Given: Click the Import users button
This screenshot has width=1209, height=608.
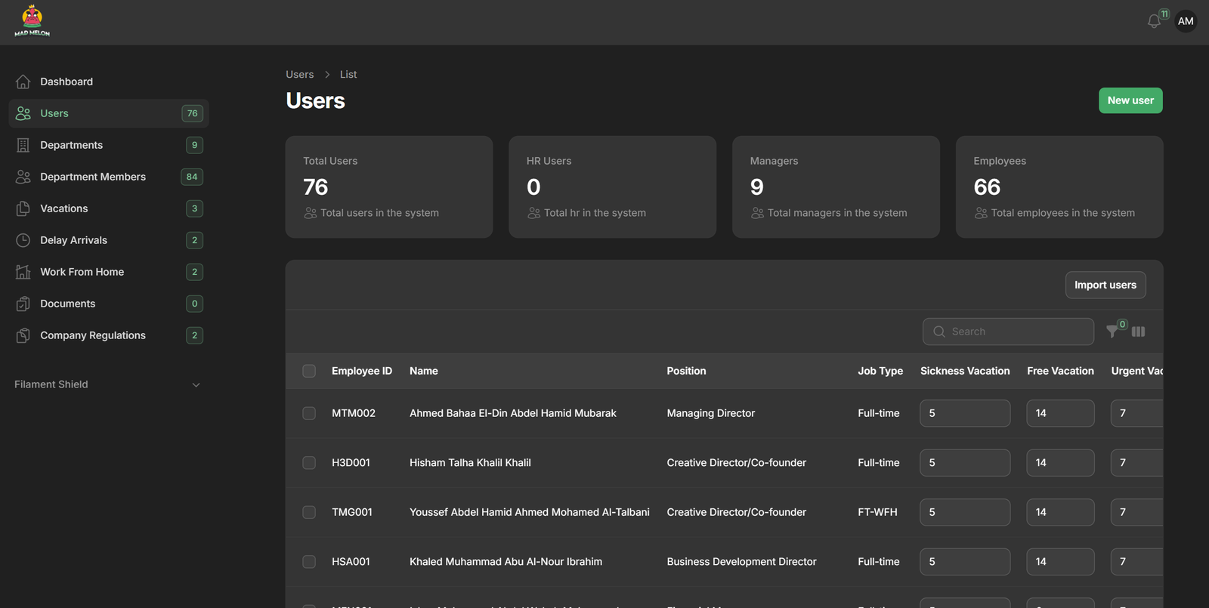Looking at the screenshot, I should [x=1105, y=285].
